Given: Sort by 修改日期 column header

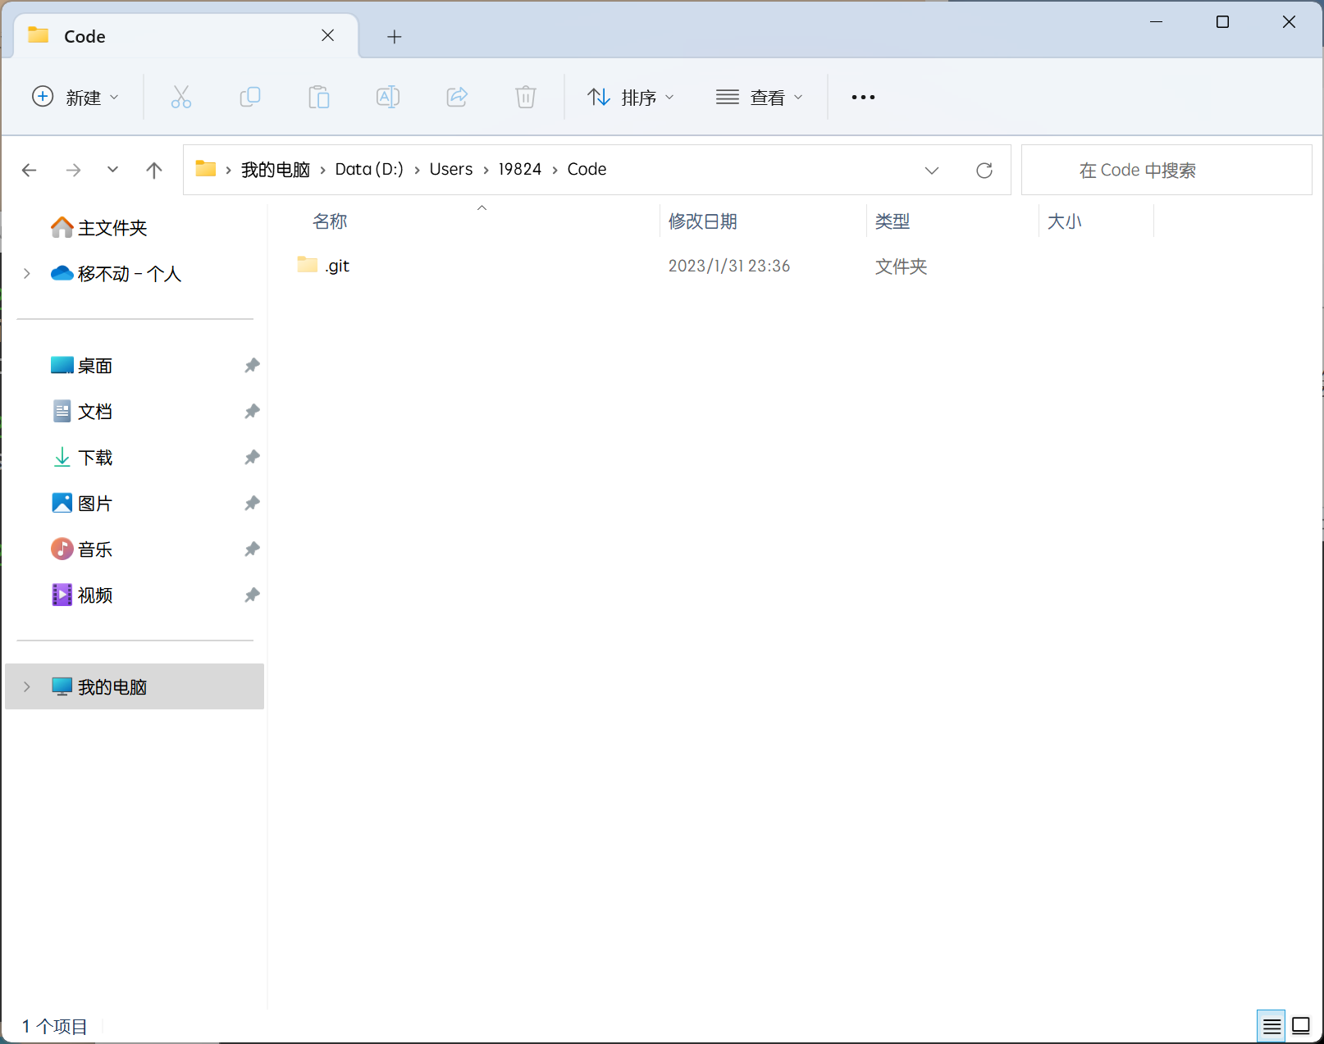Looking at the screenshot, I should coord(703,221).
